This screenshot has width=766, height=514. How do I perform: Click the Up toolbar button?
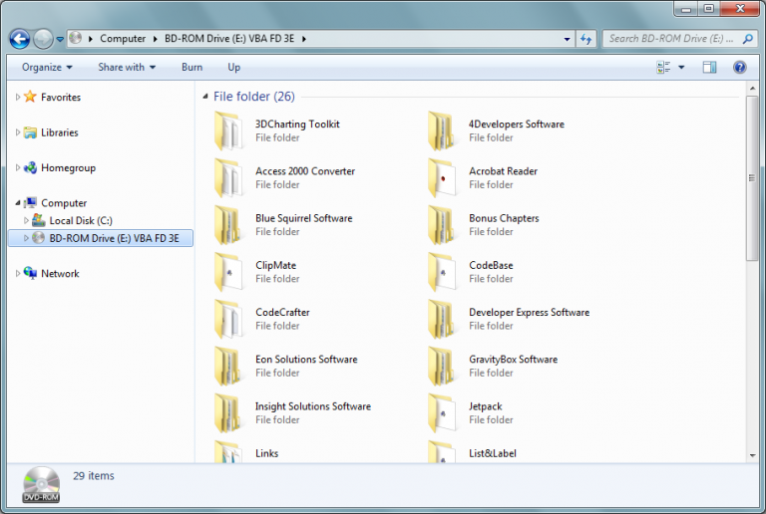click(x=233, y=67)
